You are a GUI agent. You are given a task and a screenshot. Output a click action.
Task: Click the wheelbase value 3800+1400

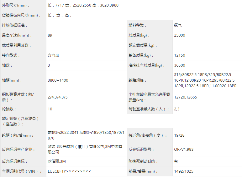(58, 80)
